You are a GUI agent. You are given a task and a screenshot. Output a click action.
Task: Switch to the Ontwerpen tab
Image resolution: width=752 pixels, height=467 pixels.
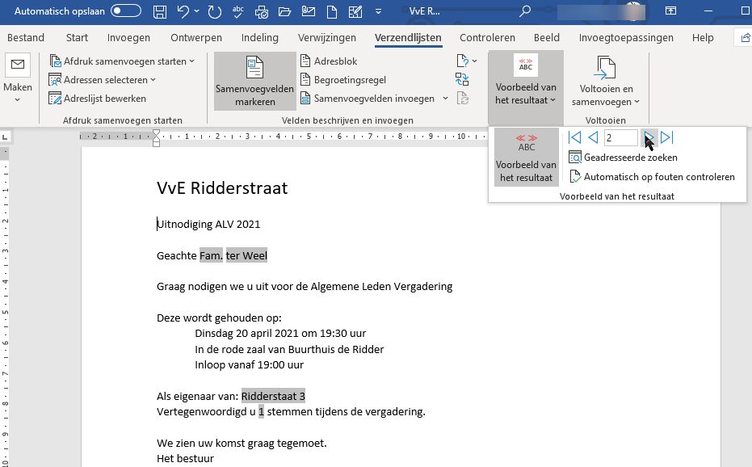click(x=196, y=37)
